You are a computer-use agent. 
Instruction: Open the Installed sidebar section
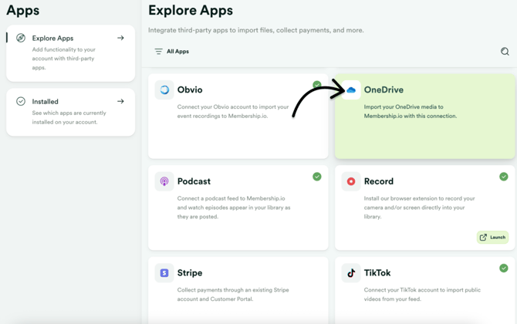pos(70,113)
